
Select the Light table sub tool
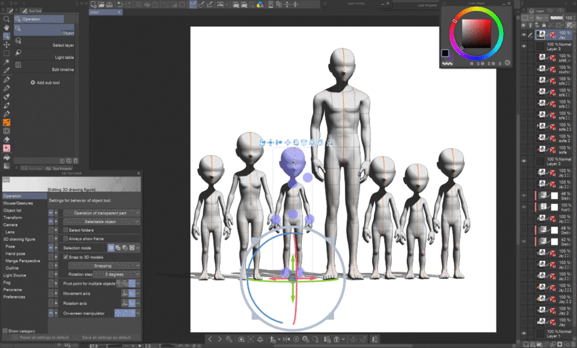[x=44, y=55]
